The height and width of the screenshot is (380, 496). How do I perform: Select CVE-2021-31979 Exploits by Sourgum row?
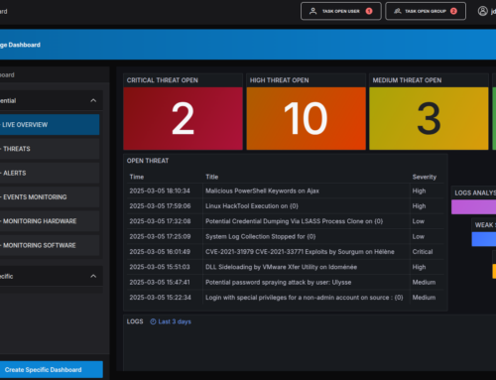286,252
